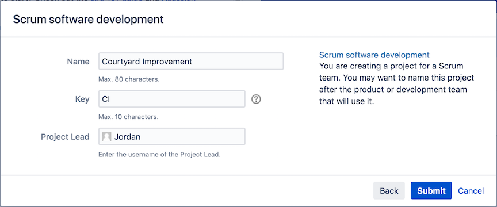Focus the Name field containing Courtyard Improvement
This screenshot has width=497, height=207.
pos(191,61)
